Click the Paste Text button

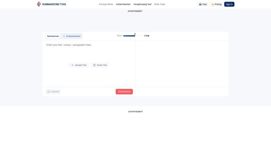point(100,65)
